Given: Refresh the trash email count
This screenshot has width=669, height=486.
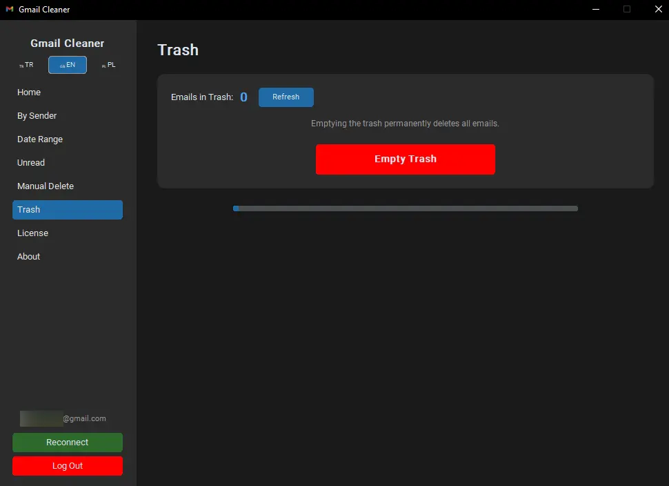Looking at the screenshot, I should [x=286, y=97].
